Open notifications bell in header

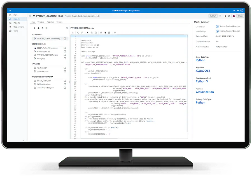238,10
